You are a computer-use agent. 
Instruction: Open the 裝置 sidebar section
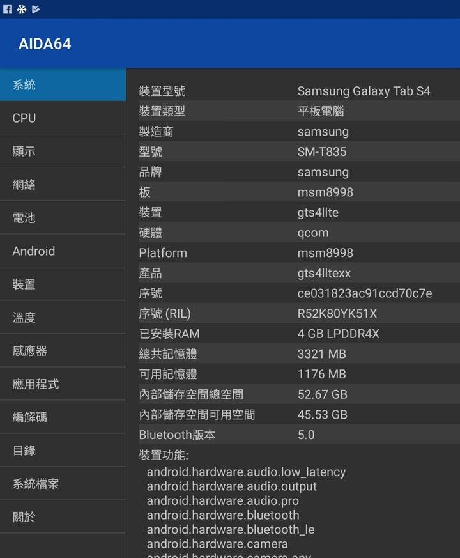click(x=63, y=284)
